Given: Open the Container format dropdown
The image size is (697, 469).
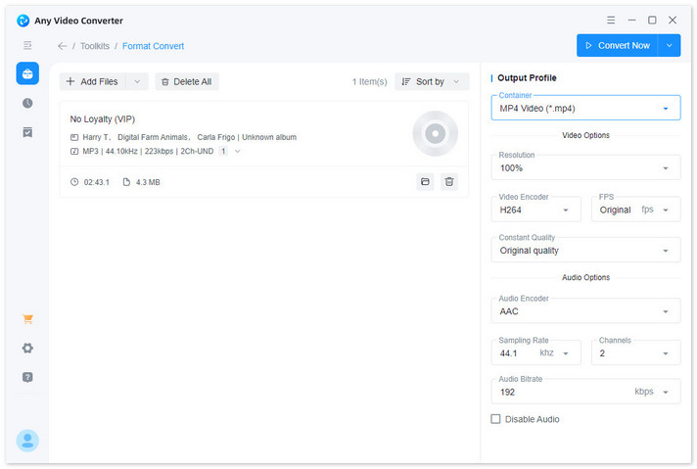Looking at the screenshot, I should (585, 108).
